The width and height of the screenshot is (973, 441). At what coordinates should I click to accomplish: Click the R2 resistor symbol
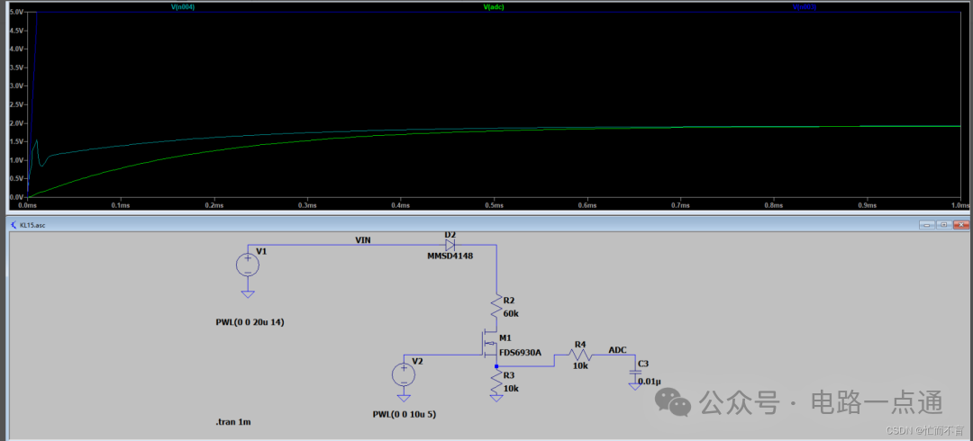pyautogui.click(x=496, y=308)
